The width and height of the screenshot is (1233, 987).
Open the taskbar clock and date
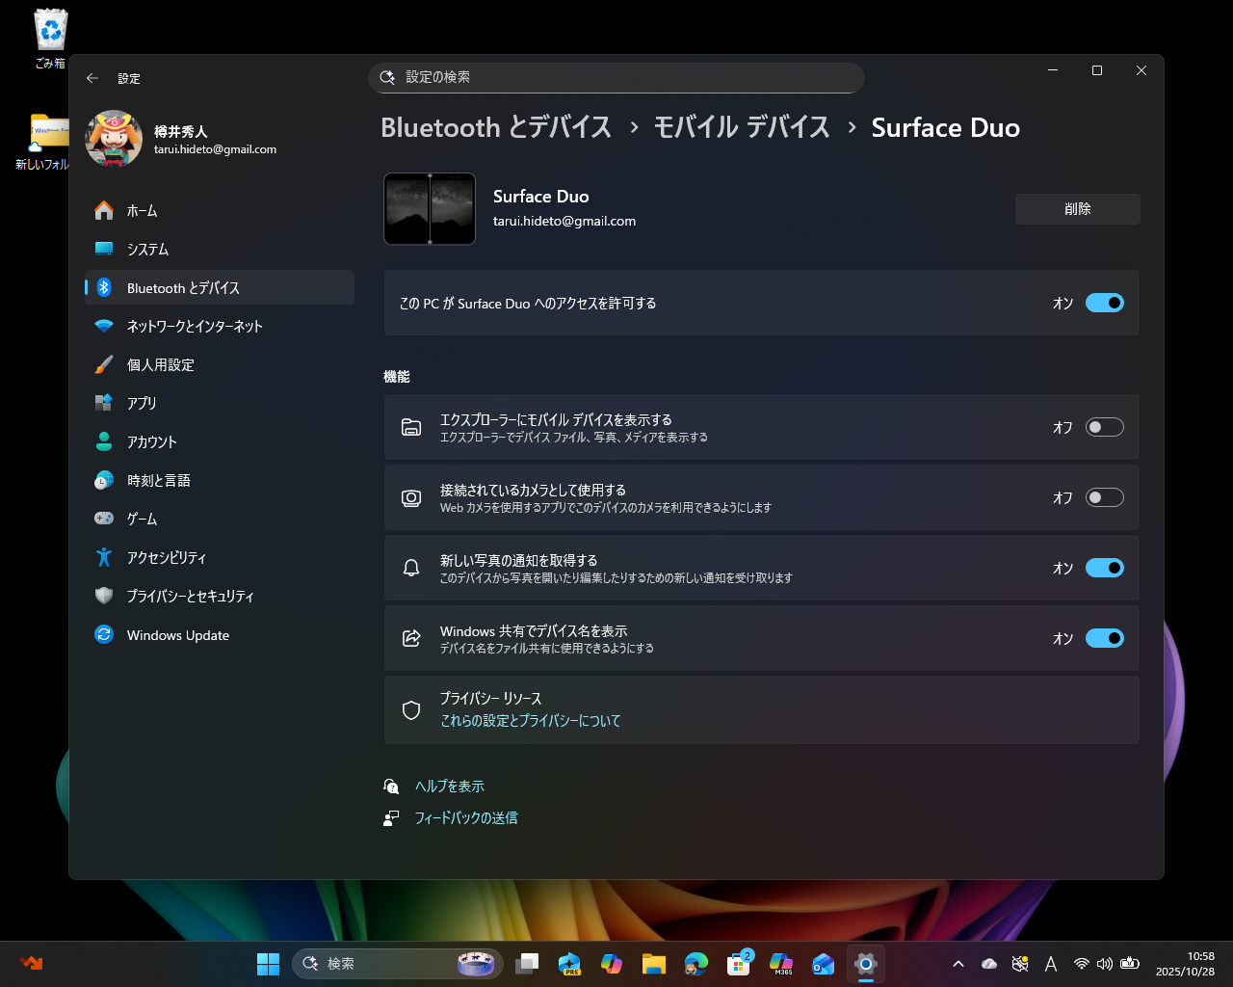coord(1186,964)
